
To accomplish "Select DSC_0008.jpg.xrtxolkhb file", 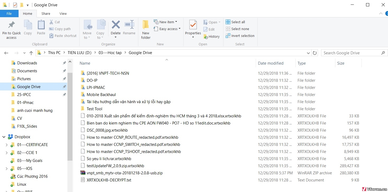I will pos(107,130).
